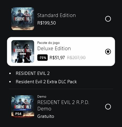122x127 pixels.
Task: Click the small Demo category label
Action: (42, 97)
